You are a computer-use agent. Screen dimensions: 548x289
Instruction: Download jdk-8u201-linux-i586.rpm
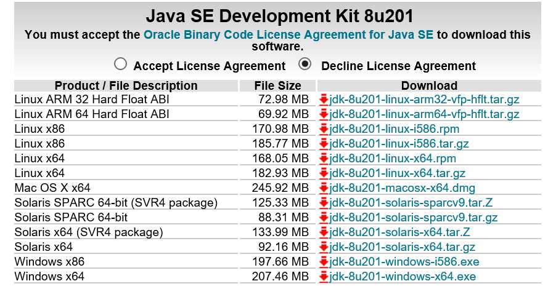pos(394,129)
